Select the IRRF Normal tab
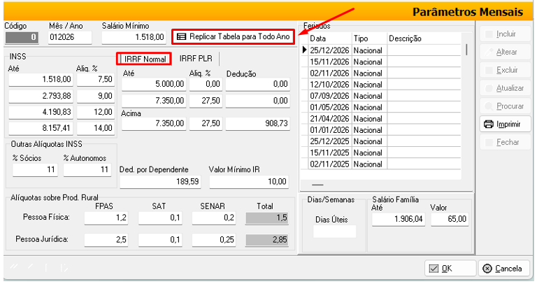537x284 pixels. tap(145, 59)
